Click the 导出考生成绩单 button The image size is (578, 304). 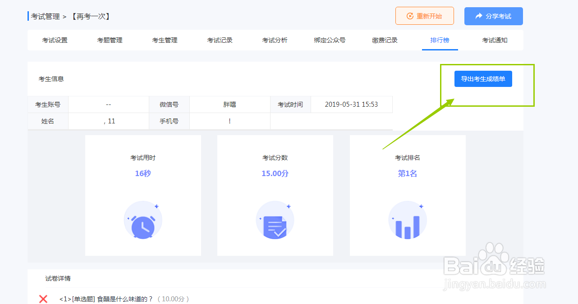[483, 78]
